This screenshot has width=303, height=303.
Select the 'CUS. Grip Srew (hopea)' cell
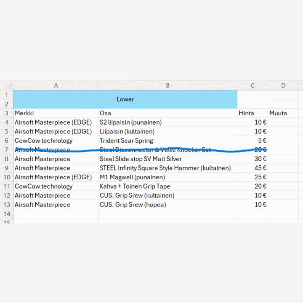click(167, 205)
